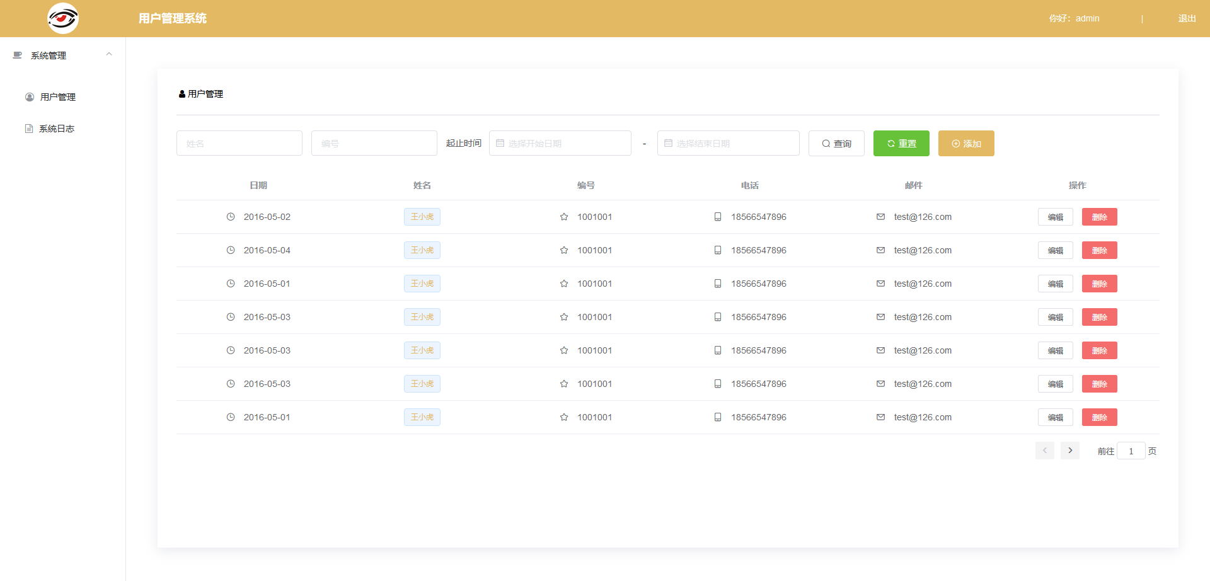Image resolution: width=1210 pixels, height=581 pixels.
Task: Click the mail icon in the 2016-05-04 row
Action: tap(880, 250)
